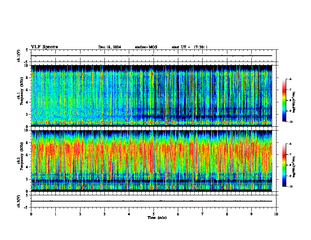Click ch.2 frequency tick label "6"

pos(27,155)
